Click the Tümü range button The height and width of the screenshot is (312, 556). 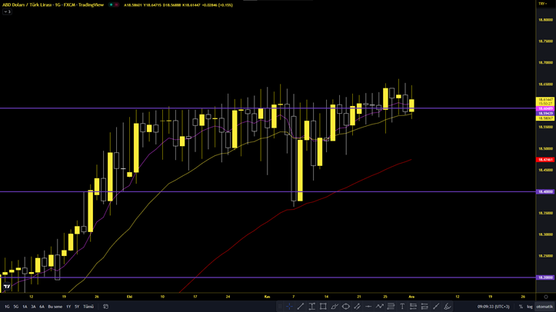click(x=88, y=307)
